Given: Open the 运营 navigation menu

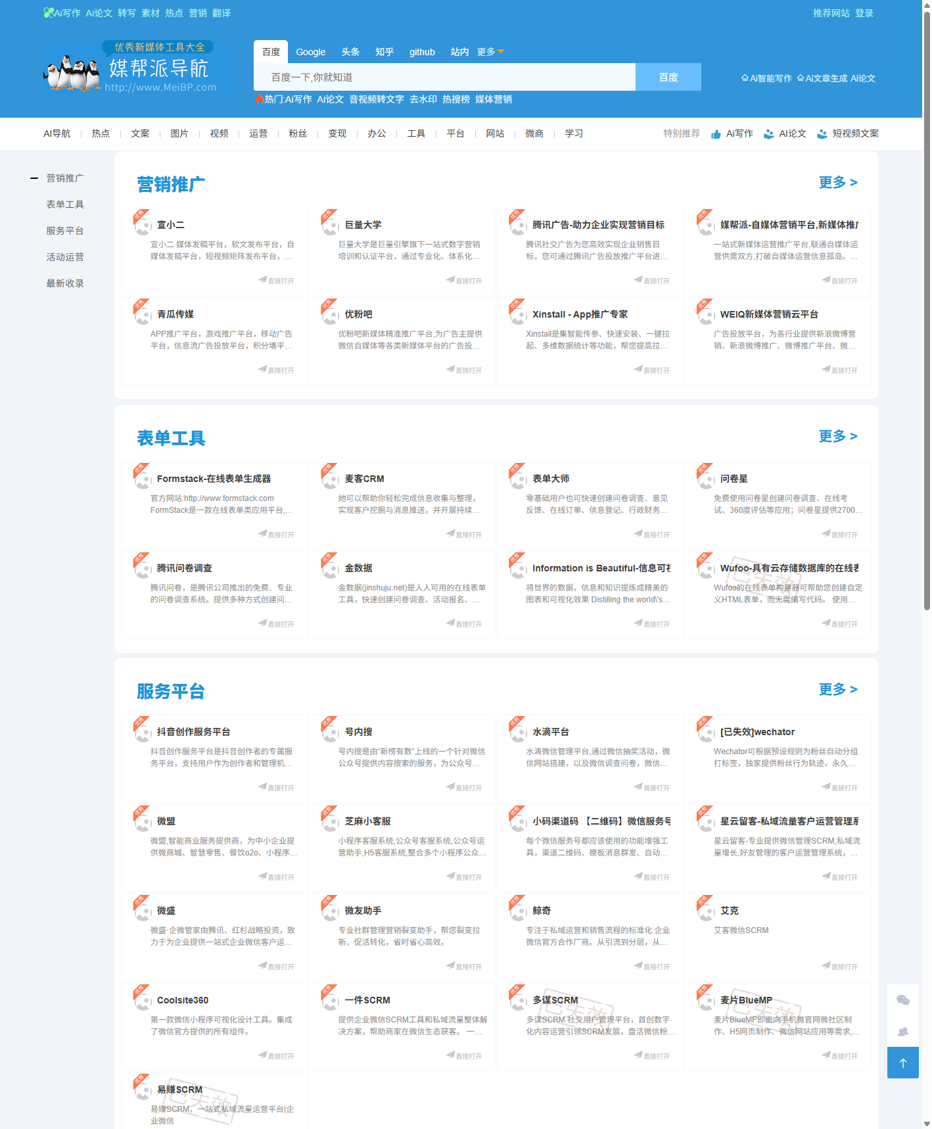Looking at the screenshot, I should (258, 133).
